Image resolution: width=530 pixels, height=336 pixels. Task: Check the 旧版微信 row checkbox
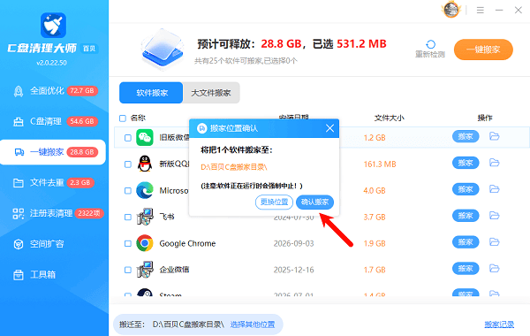click(128, 138)
